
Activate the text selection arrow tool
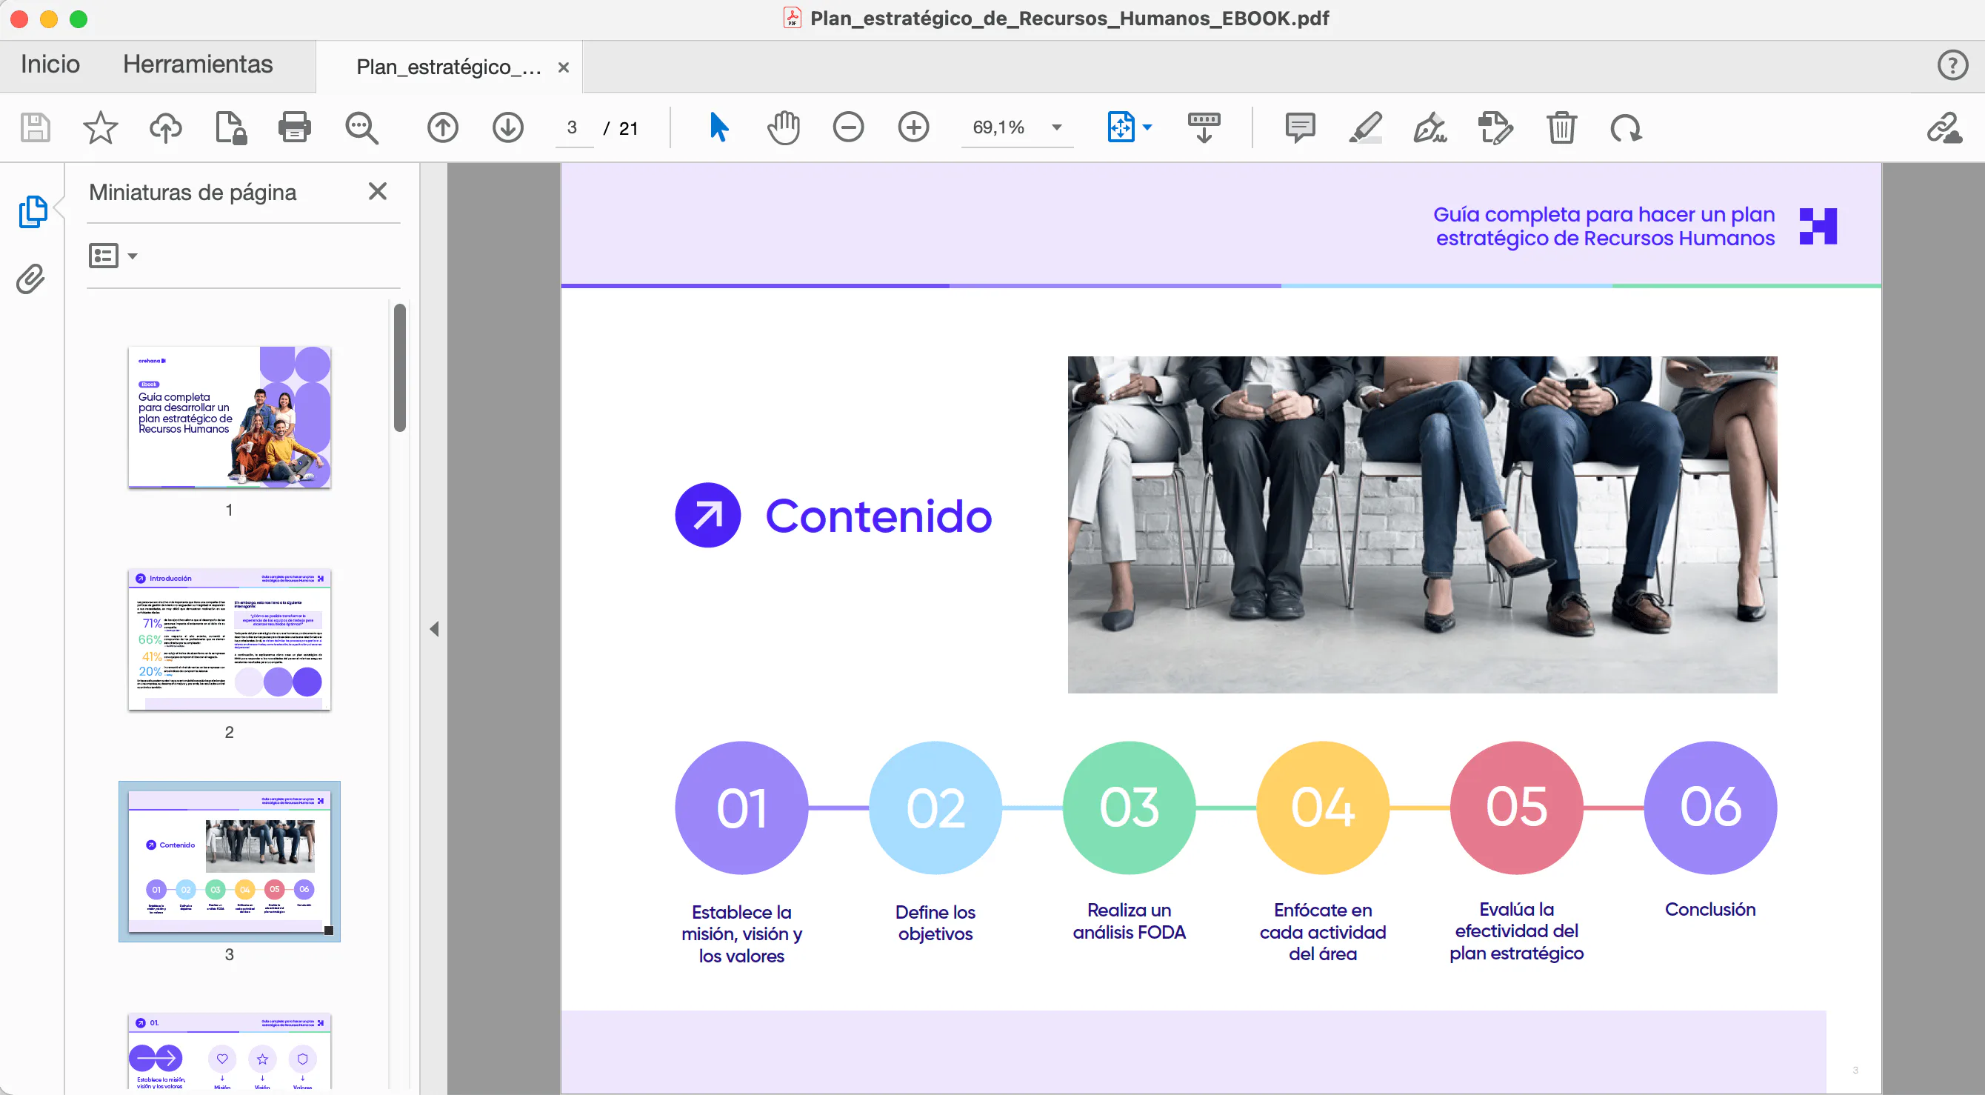click(718, 128)
